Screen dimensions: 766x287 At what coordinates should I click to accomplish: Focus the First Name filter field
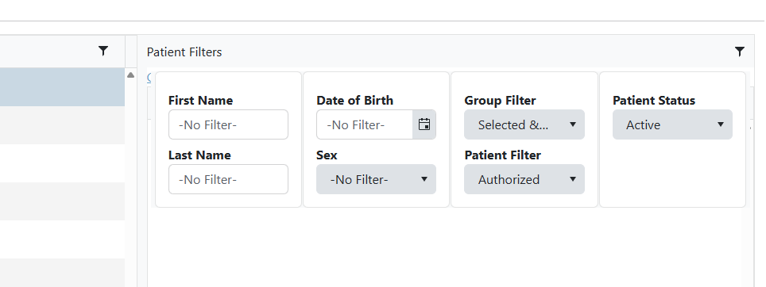coord(228,124)
